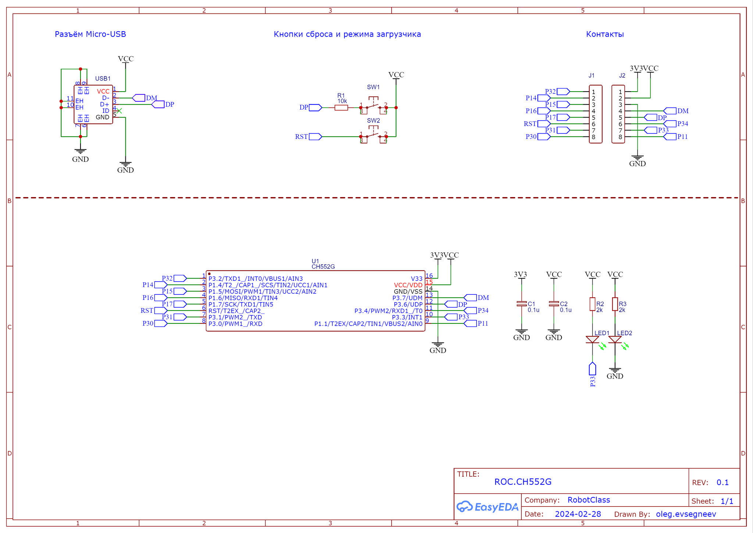Image resolution: width=753 pixels, height=533 pixels.
Task: Pick the R1 10k resistor symbol
Action: (x=341, y=108)
